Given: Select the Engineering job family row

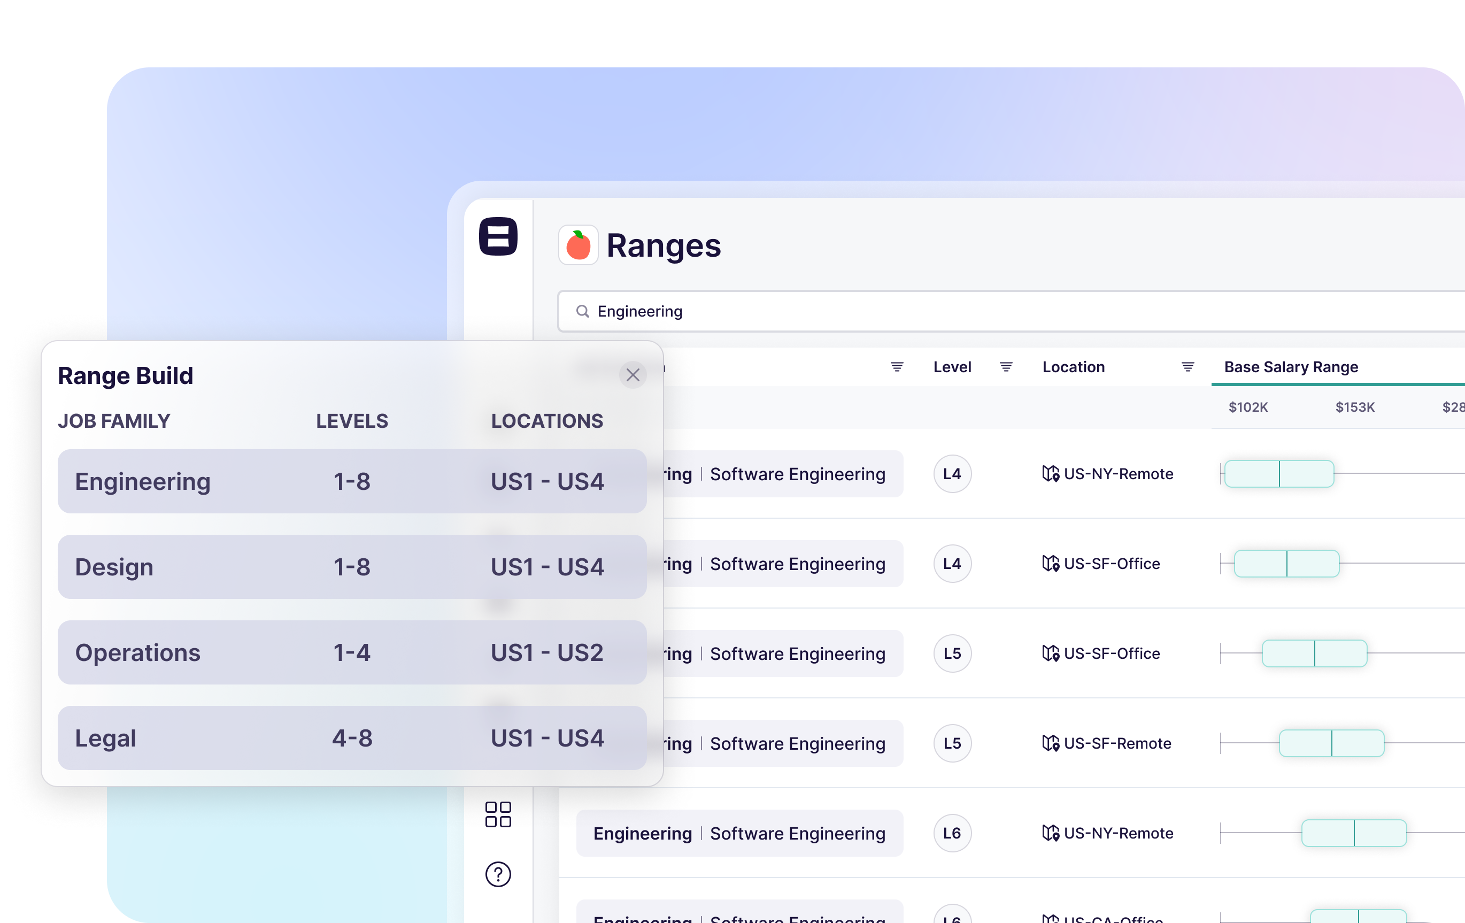Looking at the screenshot, I should 352,481.
